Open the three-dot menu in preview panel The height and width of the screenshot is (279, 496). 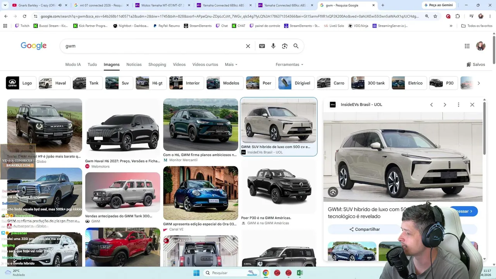click(x=458, y=105)
